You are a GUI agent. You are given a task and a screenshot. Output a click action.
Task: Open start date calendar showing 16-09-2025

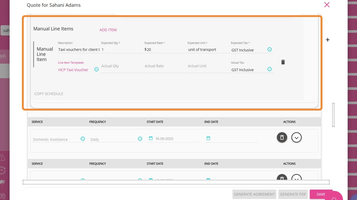click(151, 138)
